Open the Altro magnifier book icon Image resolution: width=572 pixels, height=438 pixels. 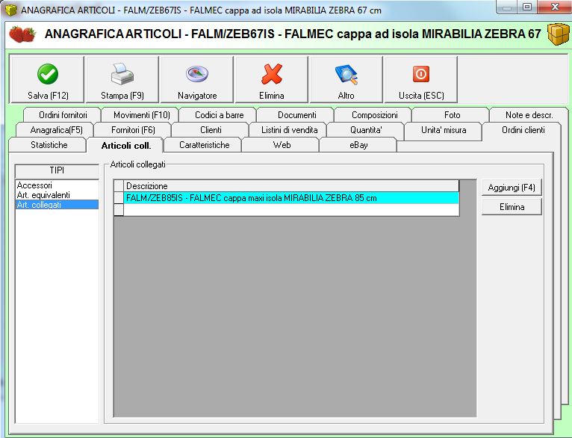tap(346, 74)
